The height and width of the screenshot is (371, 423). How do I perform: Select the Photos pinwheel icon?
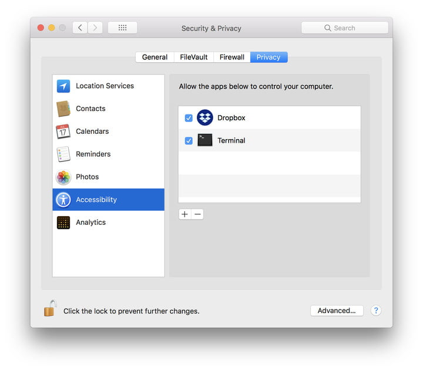pyautogui.click(x=63, y=177)
